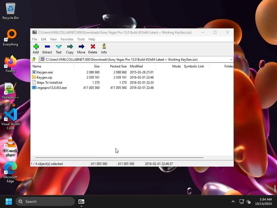Open the File menu
Viewport: 277px width, 208px height.
pyautogui.click(x=35, y=39)
